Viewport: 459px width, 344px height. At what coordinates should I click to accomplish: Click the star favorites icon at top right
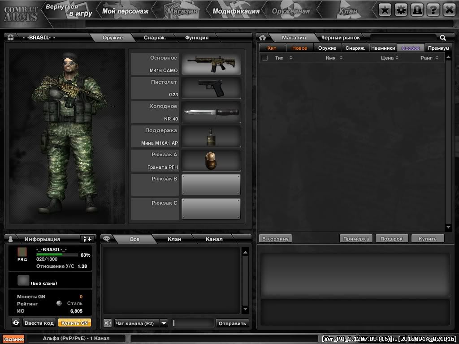384,9
